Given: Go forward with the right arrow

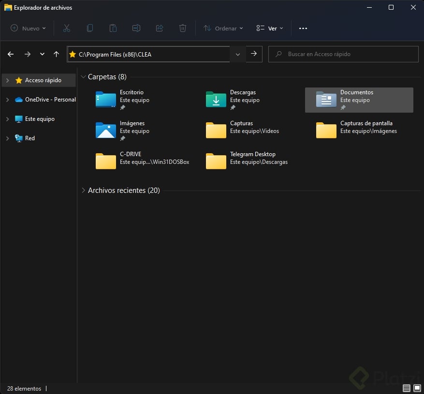Looking at the screenshot, I should 27,54.
